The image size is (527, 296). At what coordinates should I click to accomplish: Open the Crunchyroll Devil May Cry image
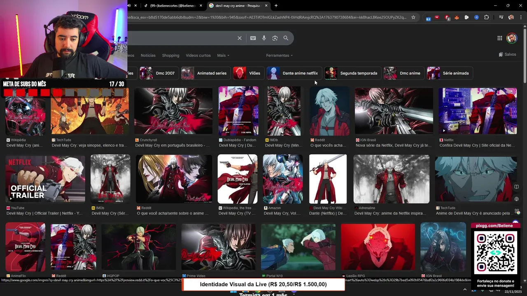tap(173, 111)
